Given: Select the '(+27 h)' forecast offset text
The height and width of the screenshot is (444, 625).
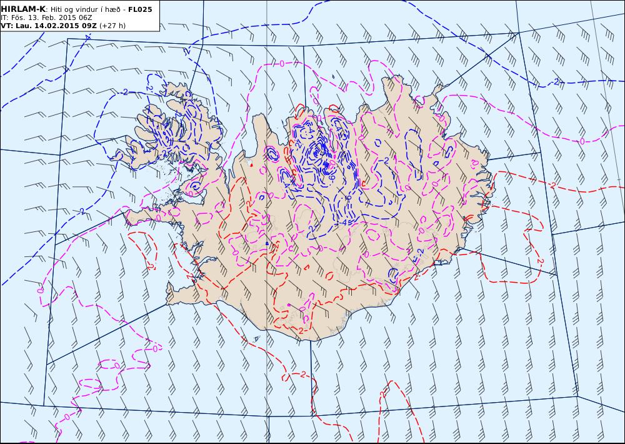Looking at the screenshot, I should (112, 26).
